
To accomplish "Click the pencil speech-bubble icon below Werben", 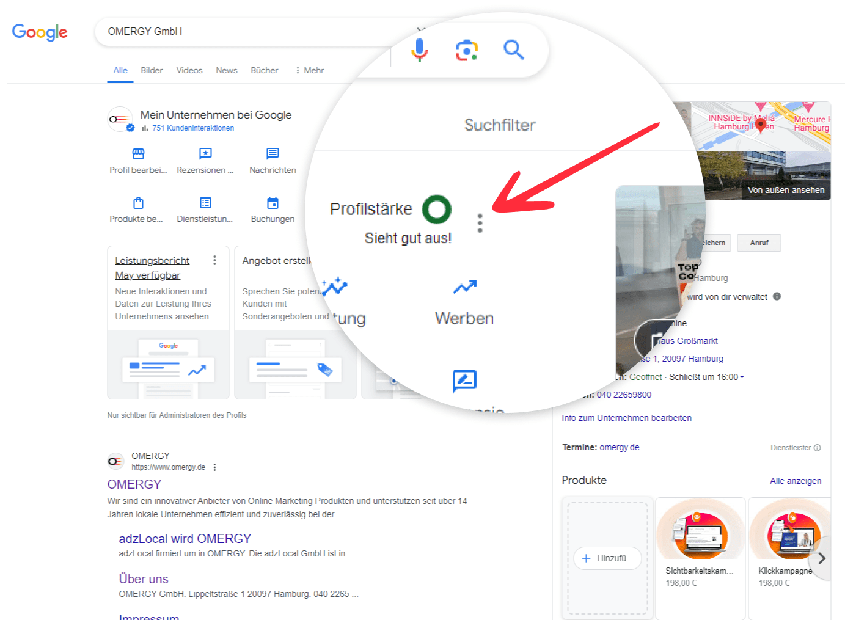I will click(x=464, y=381).
